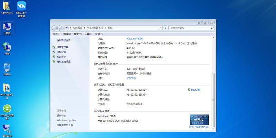Click the control panel icon in address bar
The width and height of the screenshot is (276, 138).
tap(67, 28)
